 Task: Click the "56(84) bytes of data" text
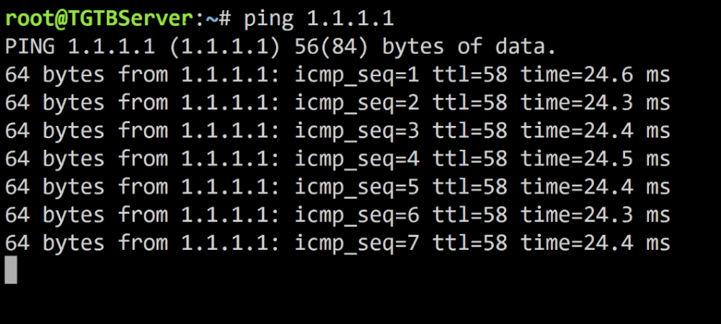tap(425, 48)
